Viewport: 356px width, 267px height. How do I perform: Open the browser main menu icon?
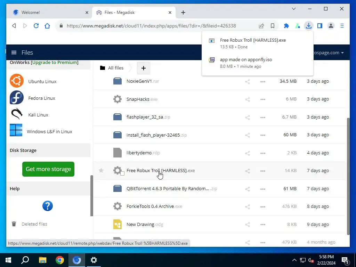pyautogui.click(x=342, y=26)
